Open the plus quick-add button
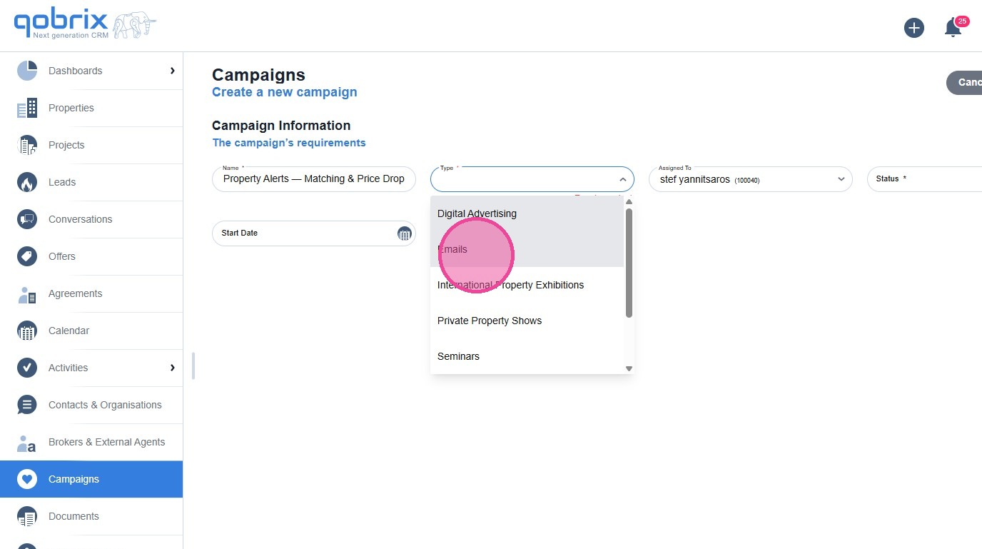Screen dimensions: 982x549 pyautogui.click(x=914, y=28)
